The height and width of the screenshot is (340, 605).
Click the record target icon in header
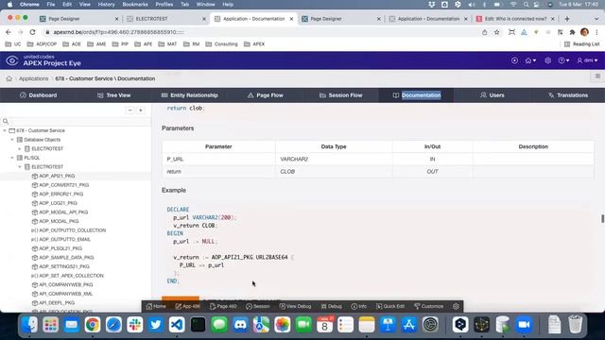pyautogui.click(x=514, y=60)
